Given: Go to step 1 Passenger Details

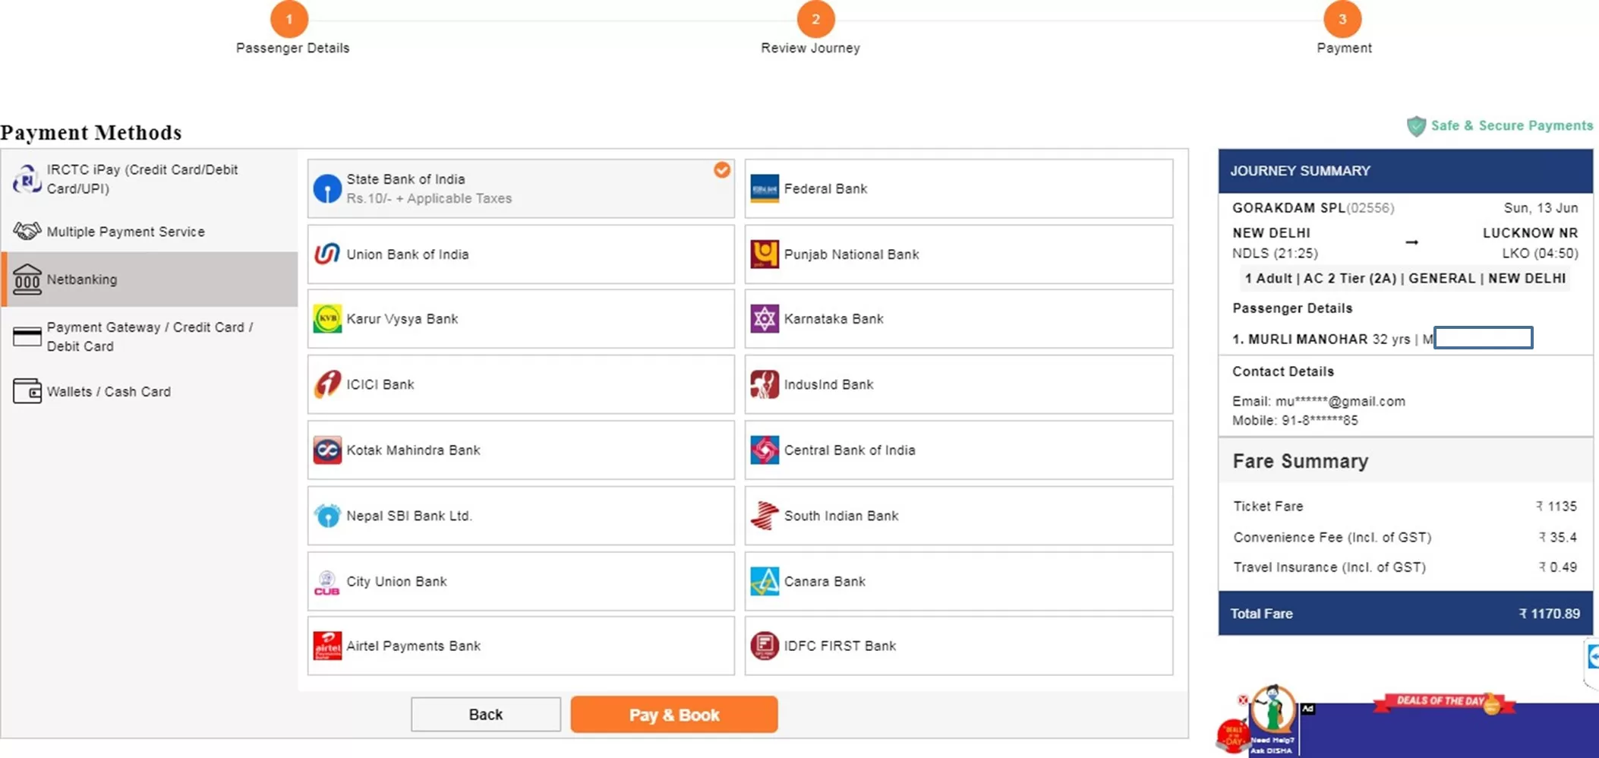Looking at the screenshot, I should click(x=289, y=20).
